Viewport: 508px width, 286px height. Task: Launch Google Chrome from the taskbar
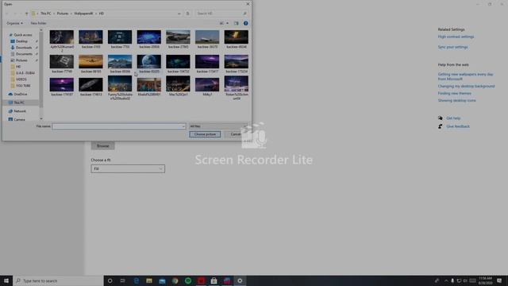(175, 280)
